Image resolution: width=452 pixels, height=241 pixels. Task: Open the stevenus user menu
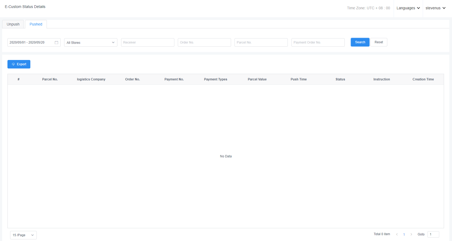coord(435,8)
